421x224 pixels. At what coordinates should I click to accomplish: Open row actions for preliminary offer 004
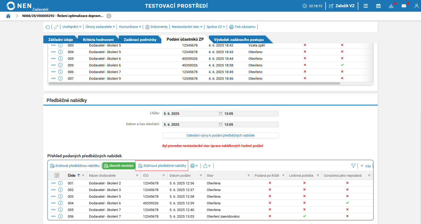(x=53, y=203)
